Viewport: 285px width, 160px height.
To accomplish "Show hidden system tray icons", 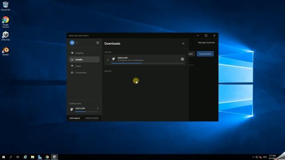I will [253, 157].
